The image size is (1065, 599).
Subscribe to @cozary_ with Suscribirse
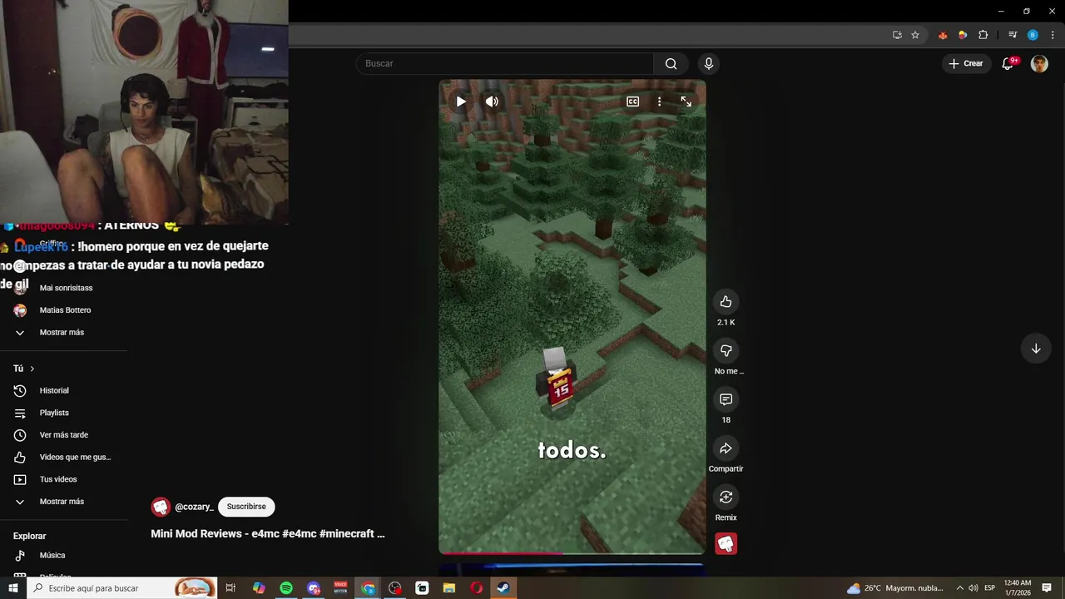click(x=246, y=507)
